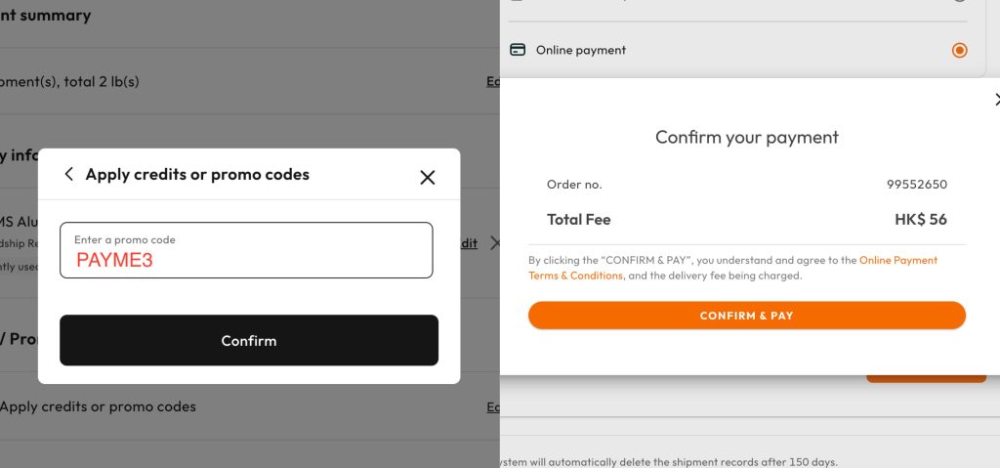Screen dimensions: 1000x468
Task: Click the underlined Edit link in delivery info row
Action: coord(469,243)
